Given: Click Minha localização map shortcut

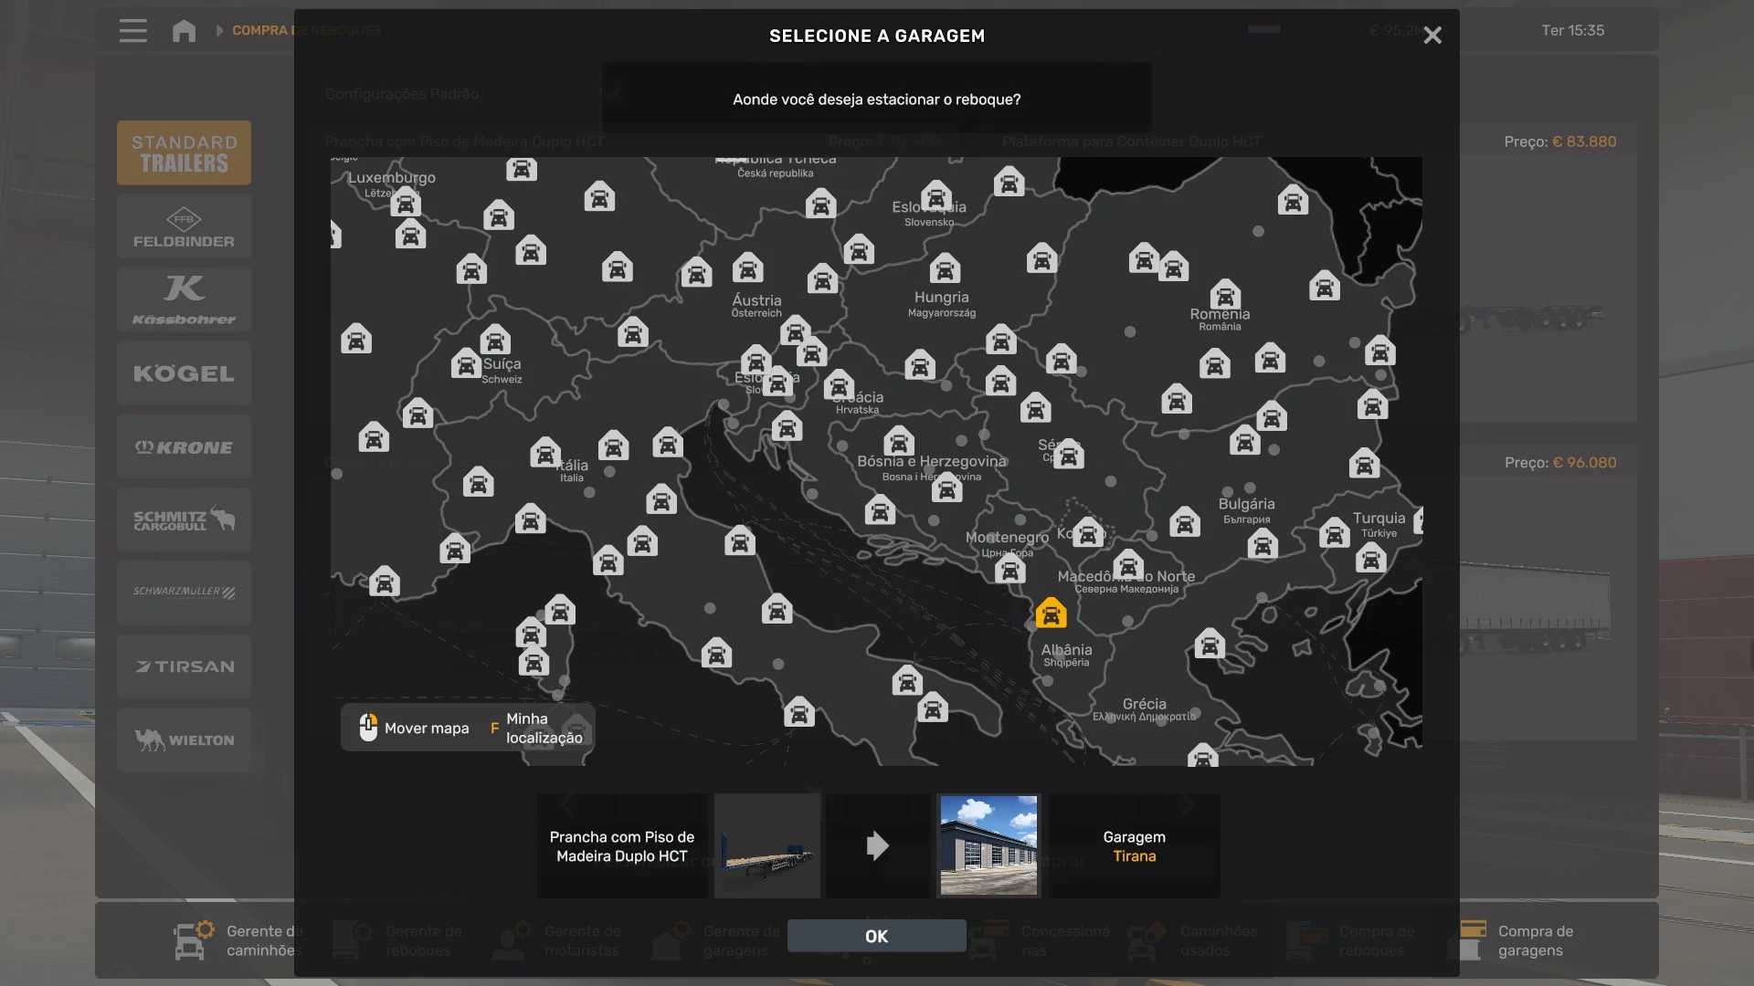Looking at the screenshot, I should (542, 729).
